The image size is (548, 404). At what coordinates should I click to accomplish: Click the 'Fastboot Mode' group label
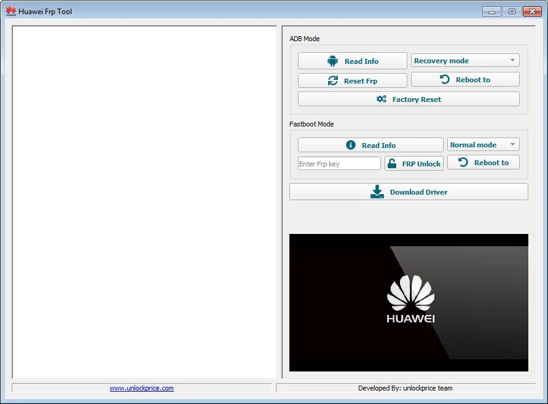pyautogui.click(x=311, y=124)
